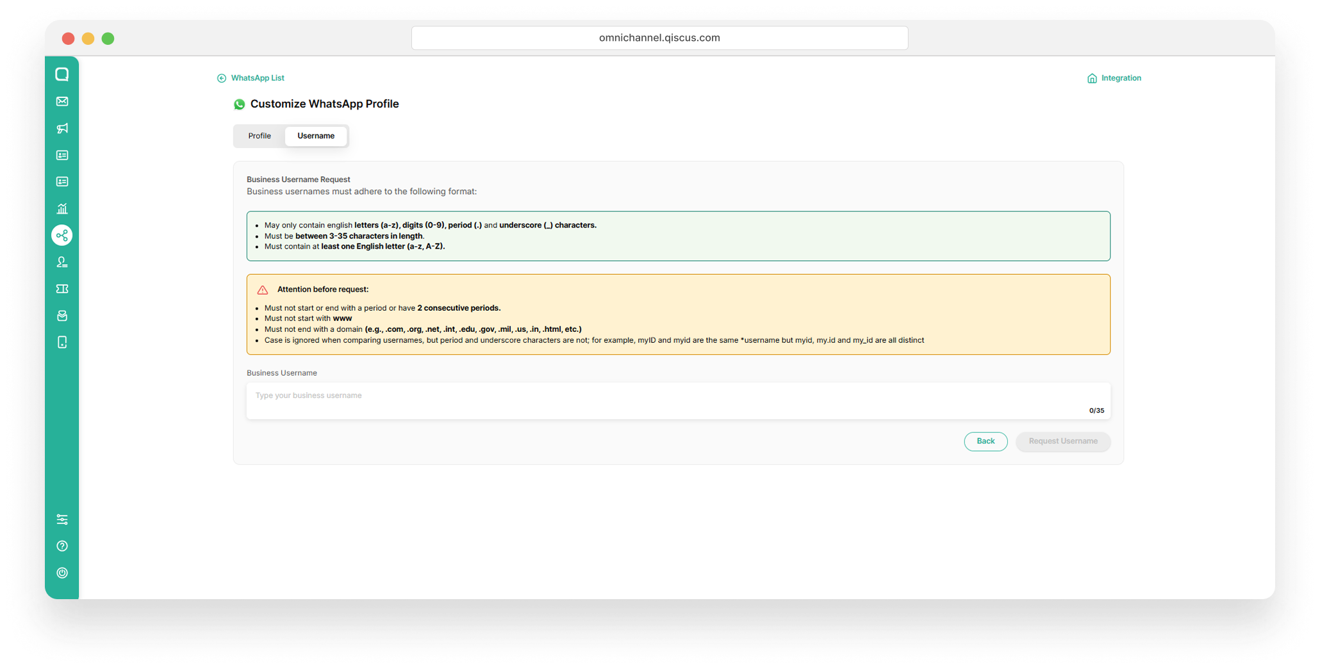Open the upper contact card sidebar icon
Screen dimensions: 1320x669
tap(62, 155)
